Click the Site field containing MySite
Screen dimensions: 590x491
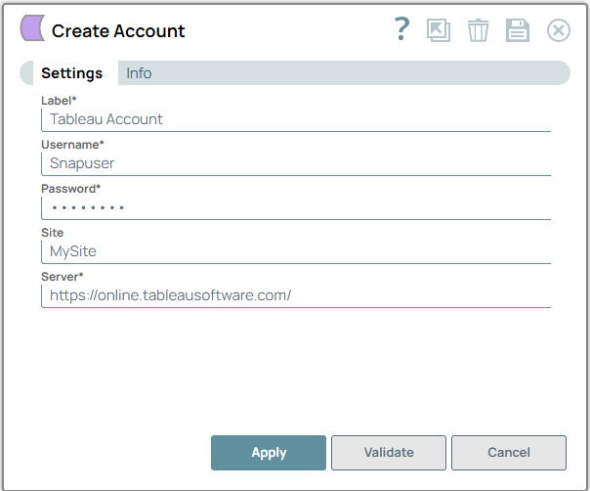pyautogui.click(x=296, y=252)
